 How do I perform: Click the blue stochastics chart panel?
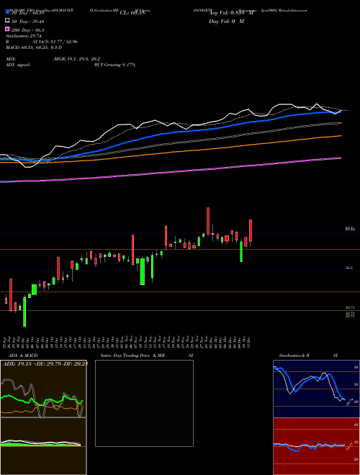click(316, 389)
